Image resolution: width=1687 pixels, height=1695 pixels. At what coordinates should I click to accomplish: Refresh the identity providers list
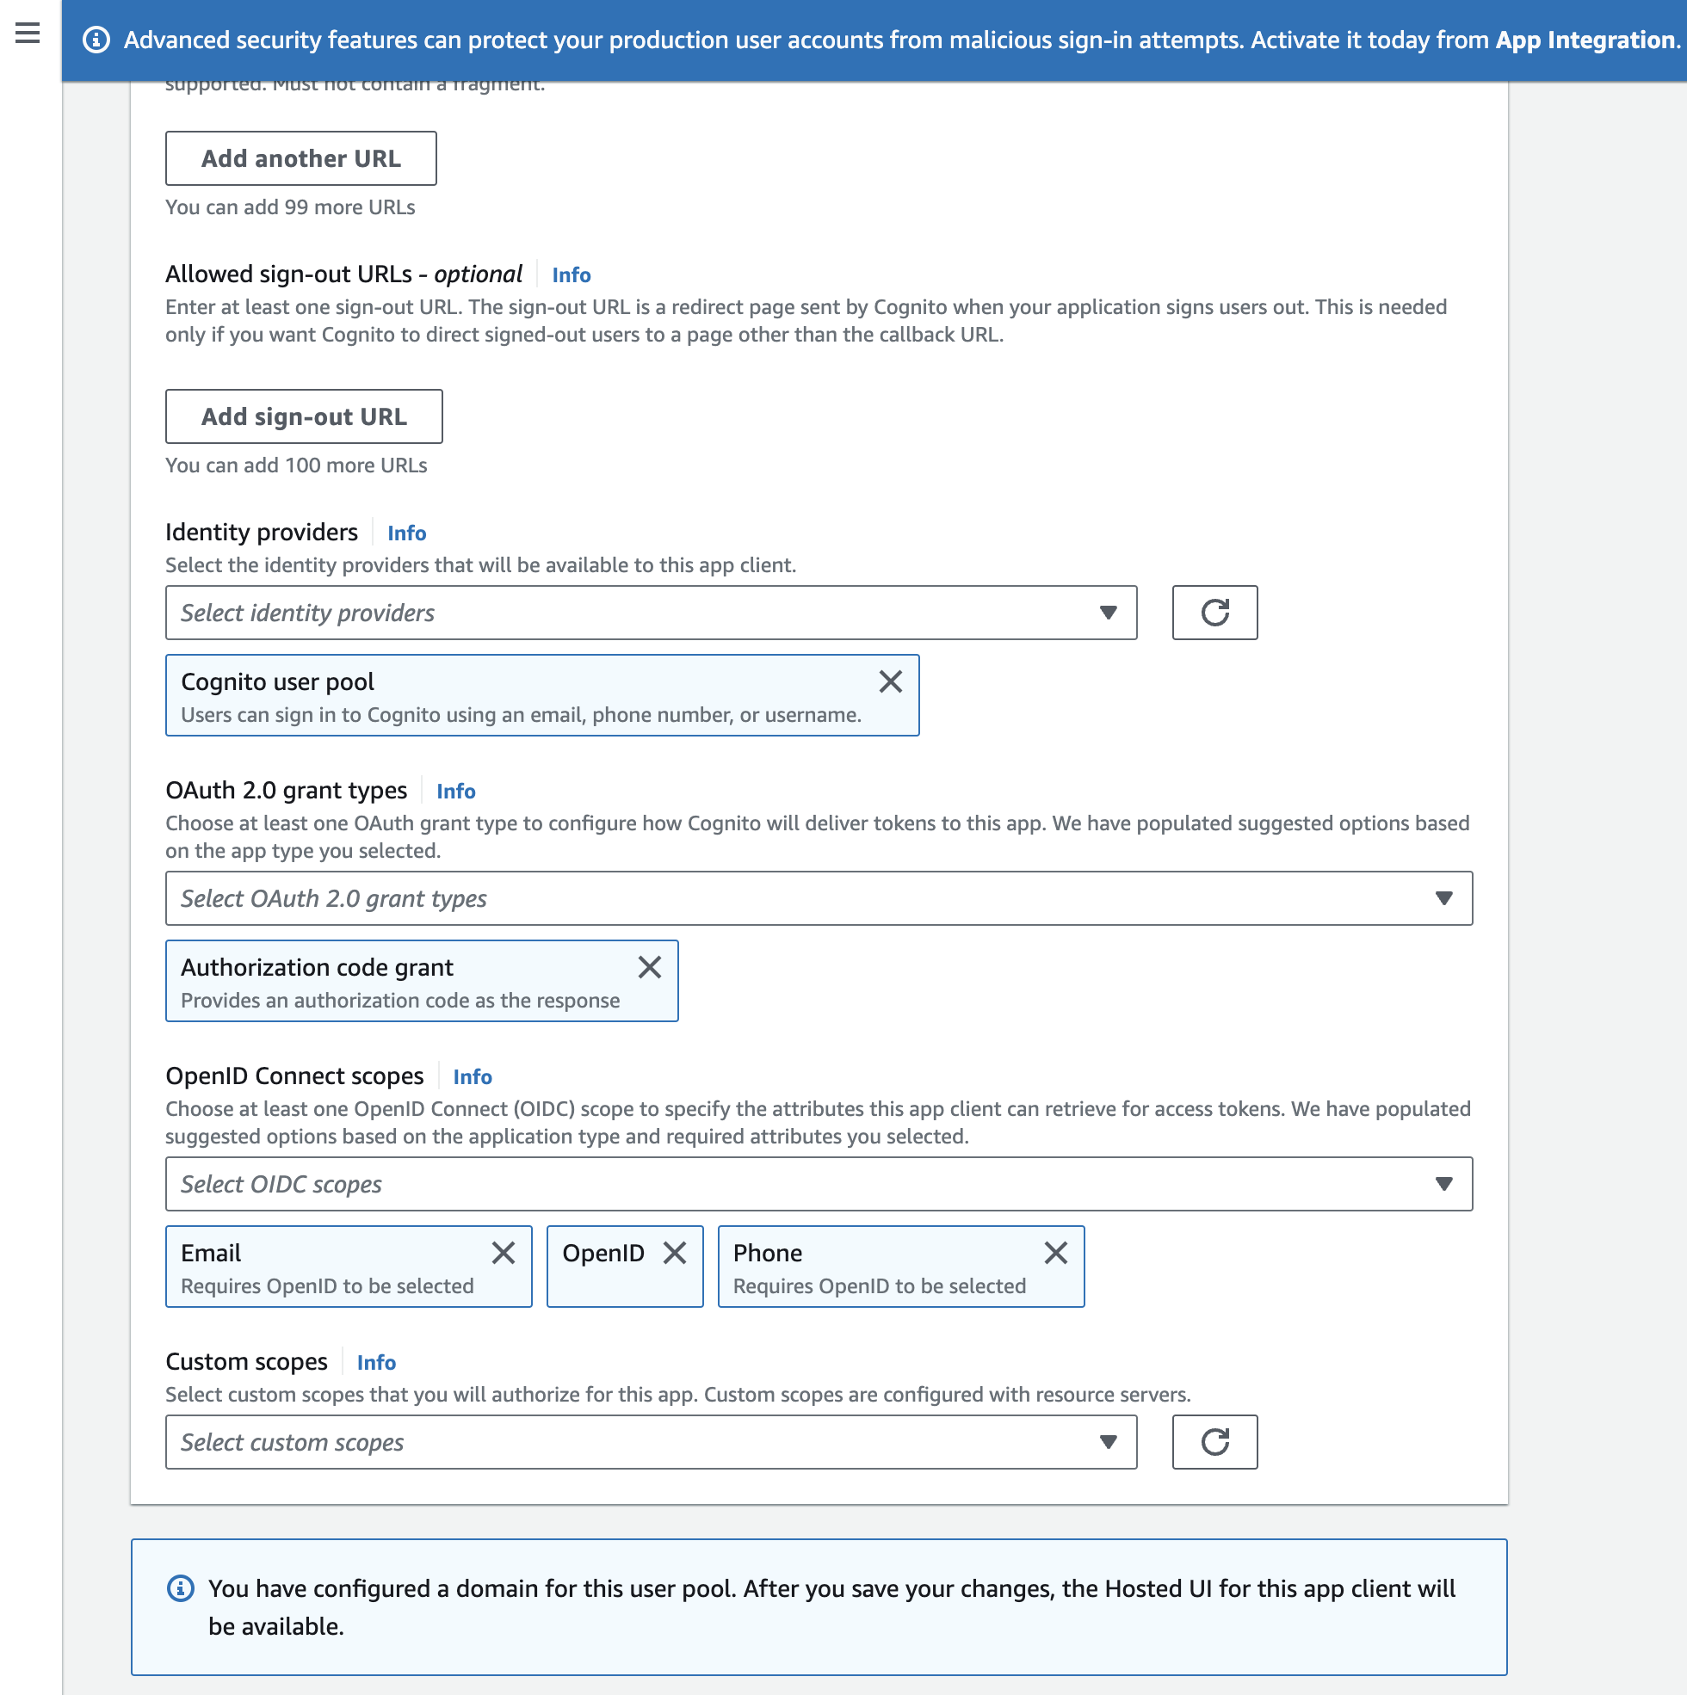coord(1214,613)
